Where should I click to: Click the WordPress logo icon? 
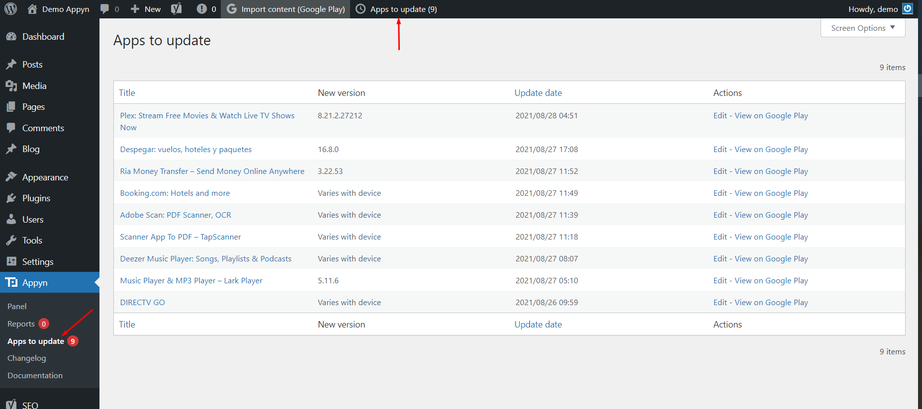pyautogui.click(x=11, y=9)
